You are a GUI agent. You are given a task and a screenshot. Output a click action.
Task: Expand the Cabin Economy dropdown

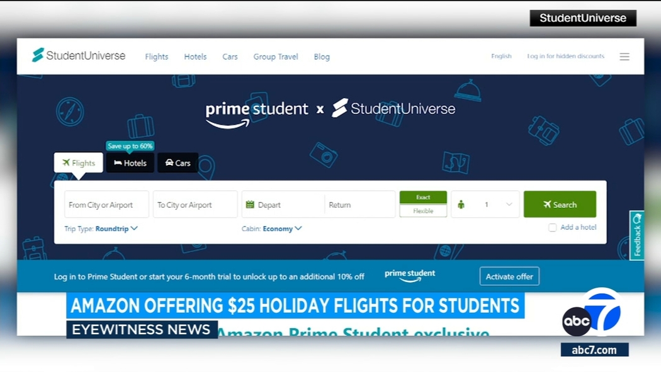pos(281,228)
